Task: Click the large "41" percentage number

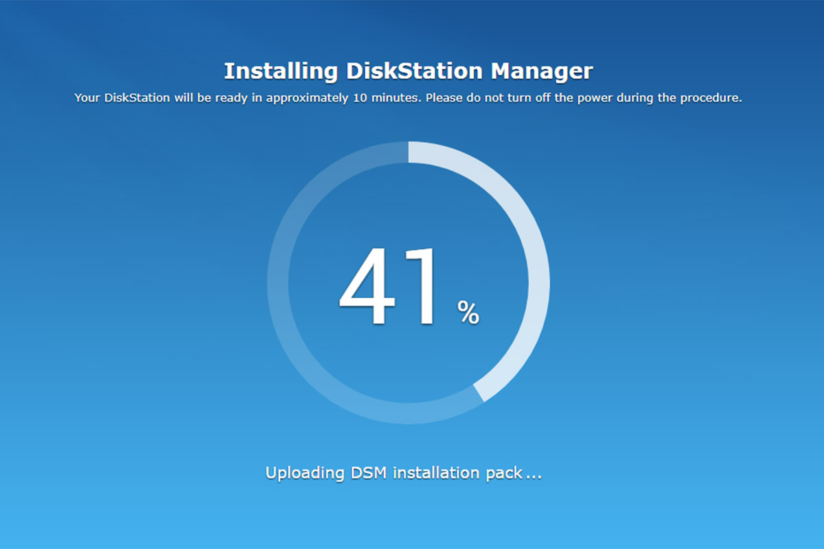Action: click(389, 287)
